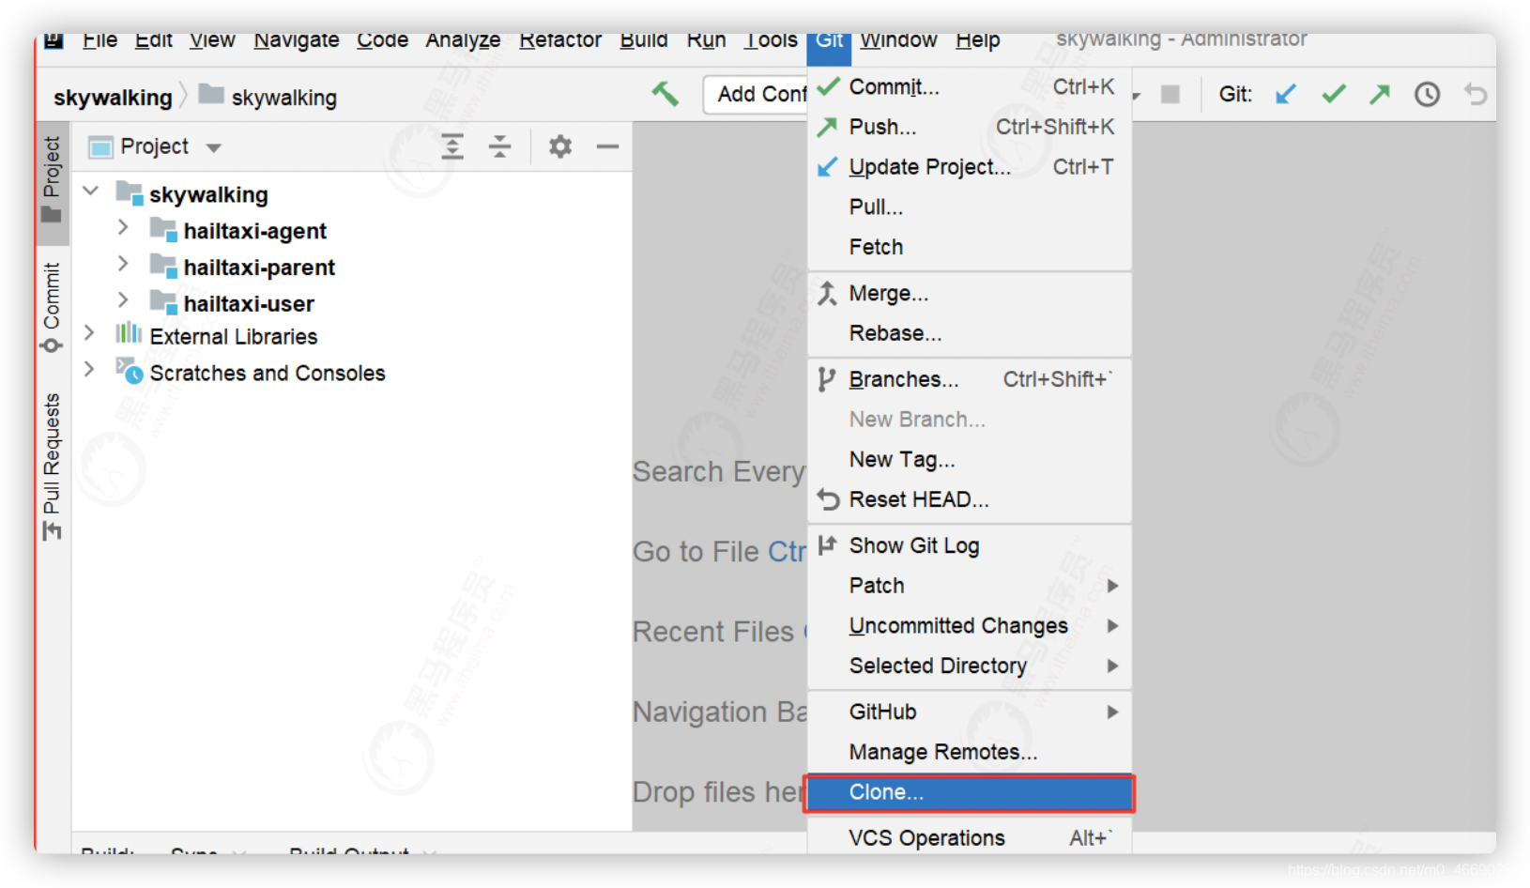Select Update Project... in Git menu
The image size is (1530, 888).
pos(970,167)
